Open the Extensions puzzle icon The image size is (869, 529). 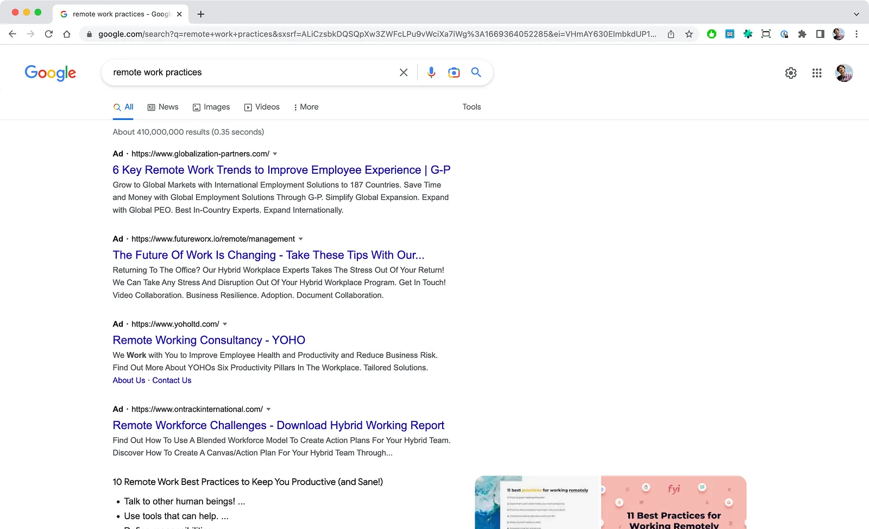[802, 34]
